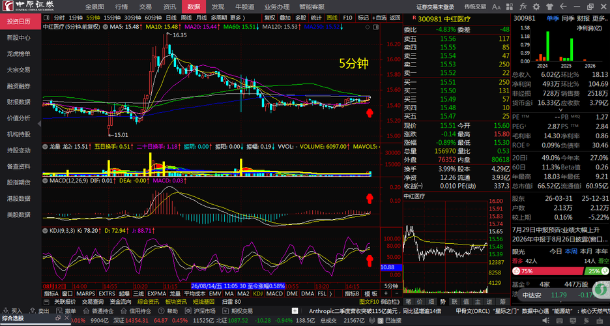This screenshot has height=326, width=610.
Task: Open 指标A indicator selector
Action: [x=51, y=293]
